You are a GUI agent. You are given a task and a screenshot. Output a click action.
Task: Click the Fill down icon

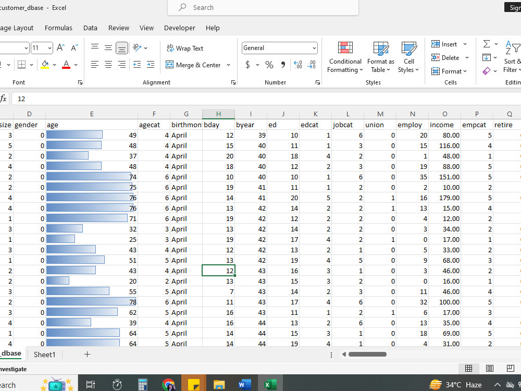pyautogui.click(x=487, y=57)
